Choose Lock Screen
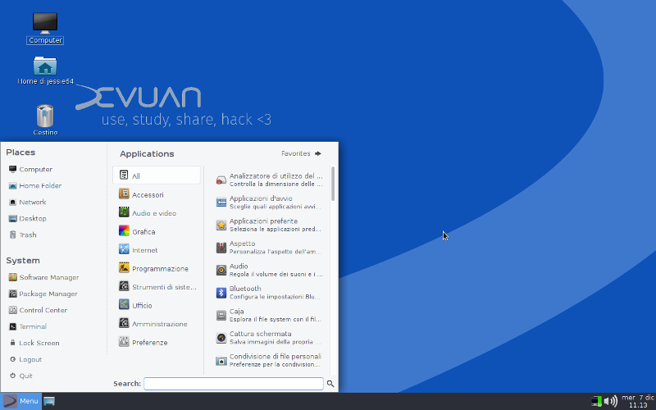656x410 pixels. click(x=34, y=343)
